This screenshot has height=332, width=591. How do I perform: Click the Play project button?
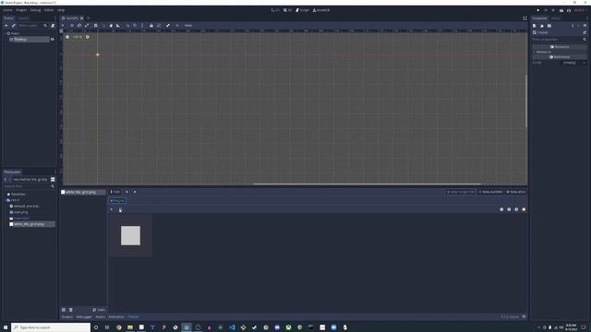point(537,10)
